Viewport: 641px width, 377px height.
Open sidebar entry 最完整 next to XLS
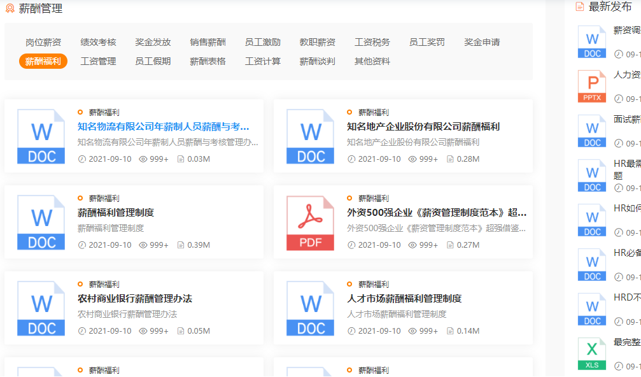pyautogui.click(x=627, y=342)
